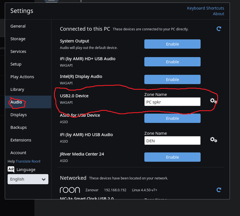
Task: Enable System Output device
Action: tap(172, 44)
